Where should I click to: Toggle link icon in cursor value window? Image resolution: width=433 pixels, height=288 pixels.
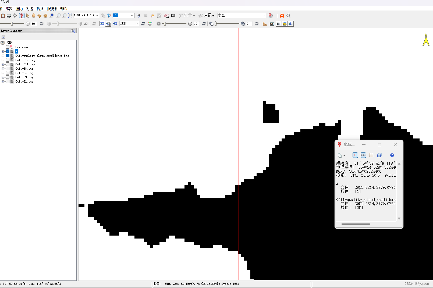click(x=363, y=155)
